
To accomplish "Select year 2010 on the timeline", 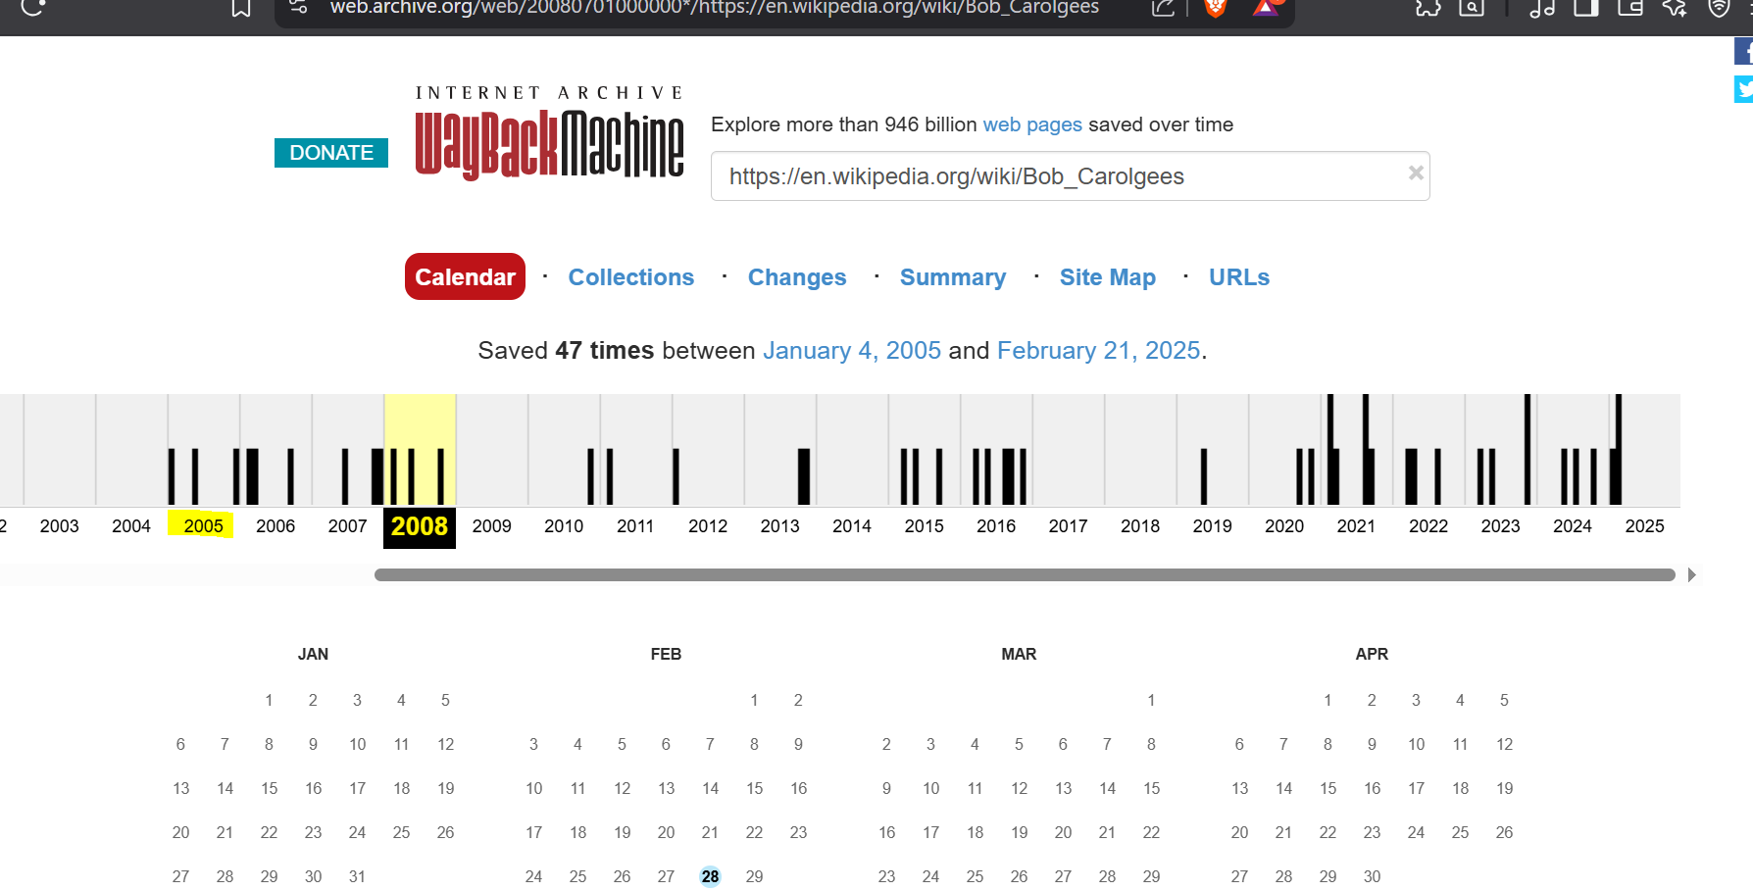I will click(x=564, y=526).
